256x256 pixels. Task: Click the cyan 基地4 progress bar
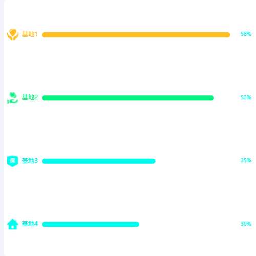[91, 224]
